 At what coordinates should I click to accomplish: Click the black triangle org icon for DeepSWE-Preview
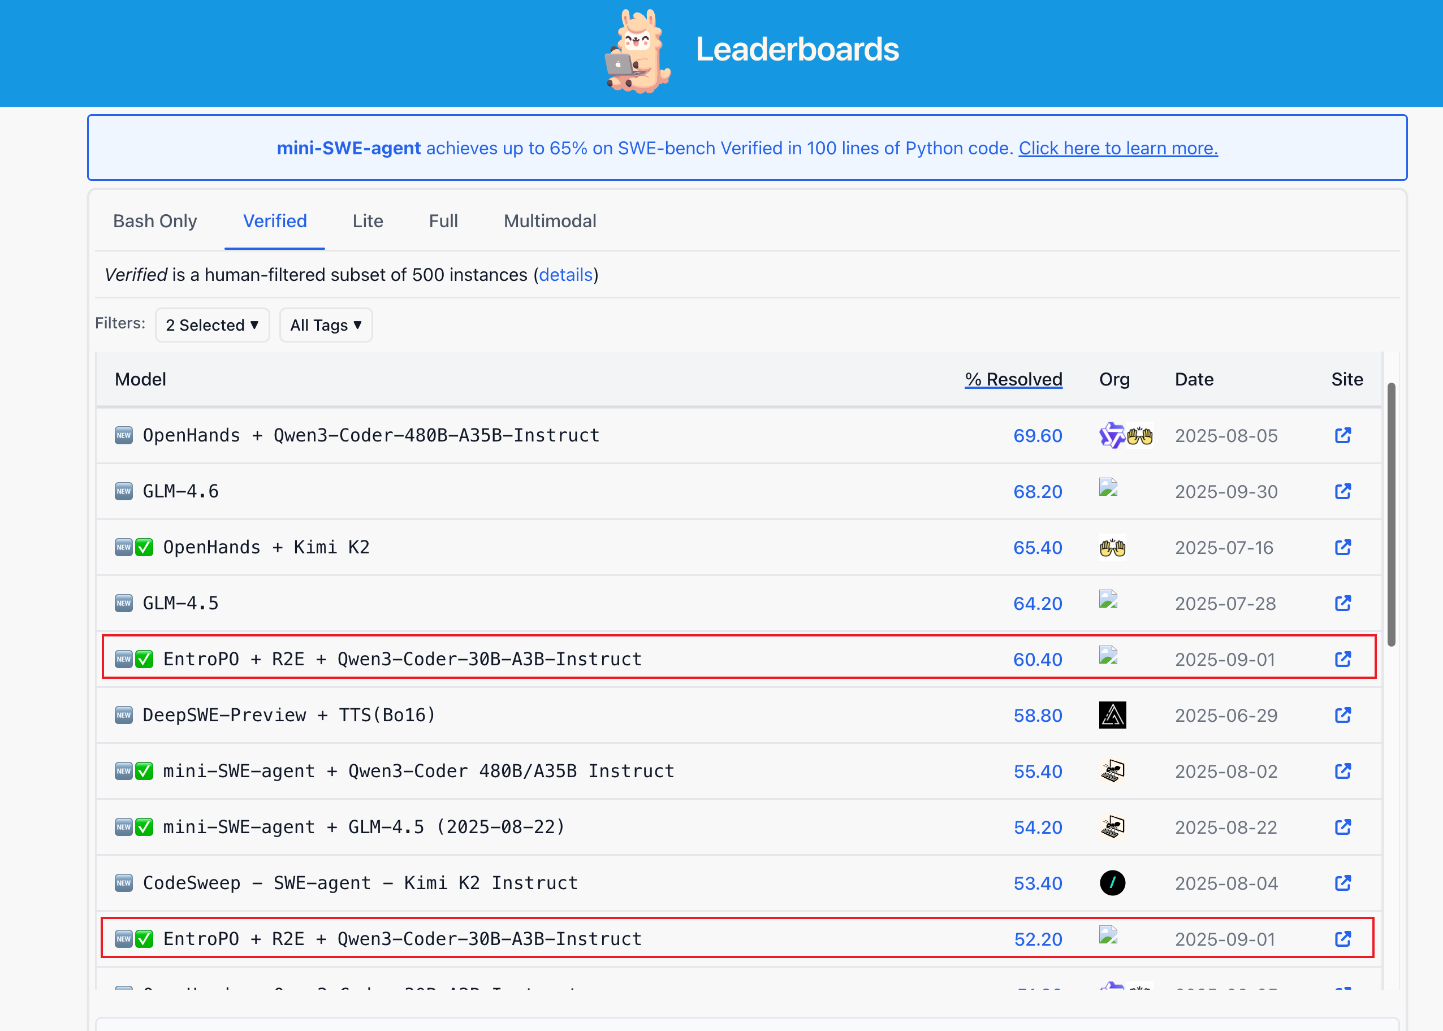pos(1113,715)
